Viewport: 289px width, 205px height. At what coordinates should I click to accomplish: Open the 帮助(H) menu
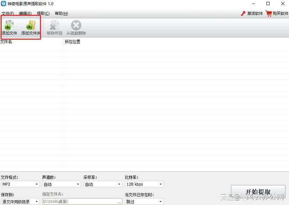61,14
